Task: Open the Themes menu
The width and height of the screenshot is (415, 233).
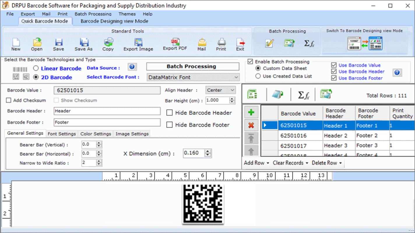Action: 127,14
